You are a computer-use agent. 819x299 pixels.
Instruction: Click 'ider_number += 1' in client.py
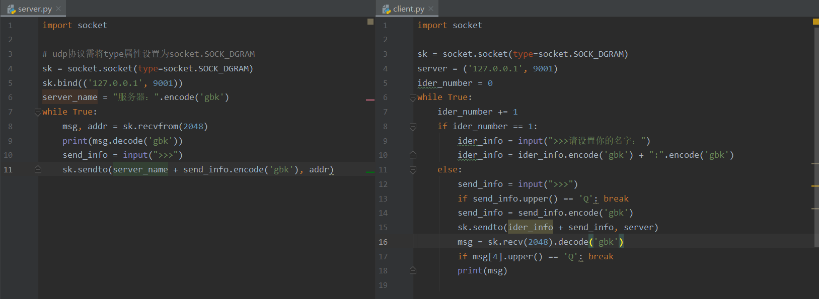pyautogui.click(x=478, y=112)
